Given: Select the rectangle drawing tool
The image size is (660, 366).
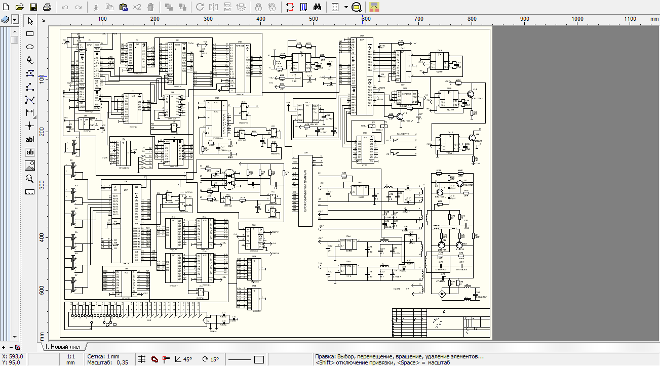Looking at the screenshot, I should [30, 34].
